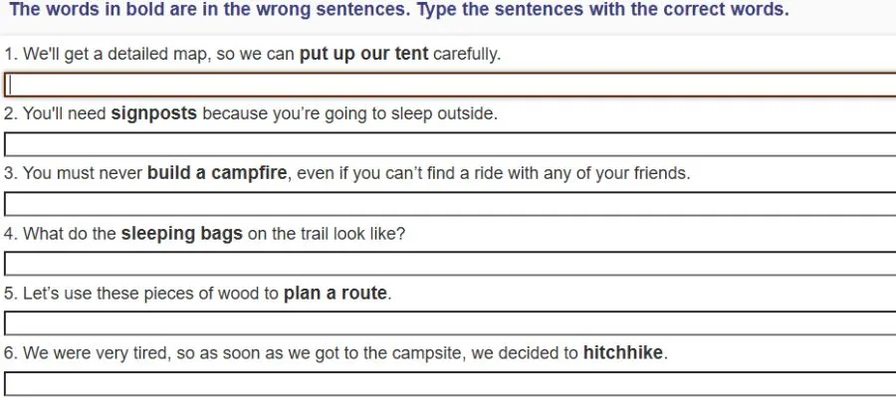Click the word "carefully" in sentence 1
Screen dimensions: 896x407
pos(465,54)
